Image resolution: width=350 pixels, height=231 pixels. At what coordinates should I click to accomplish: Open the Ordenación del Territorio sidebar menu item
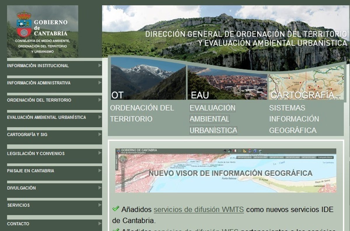(x=39, y=100)
